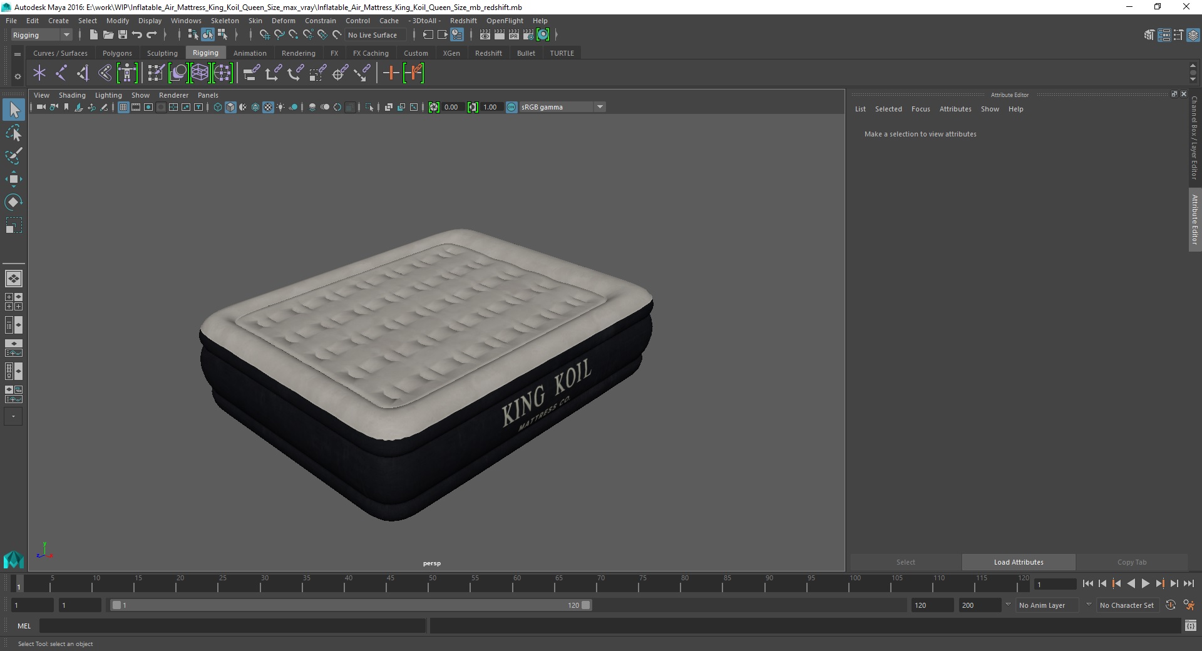Click the Set Key shelf icon
The width and height of the screenshot is (1202, 651).
pyautogui.click(x=391, y=73)
